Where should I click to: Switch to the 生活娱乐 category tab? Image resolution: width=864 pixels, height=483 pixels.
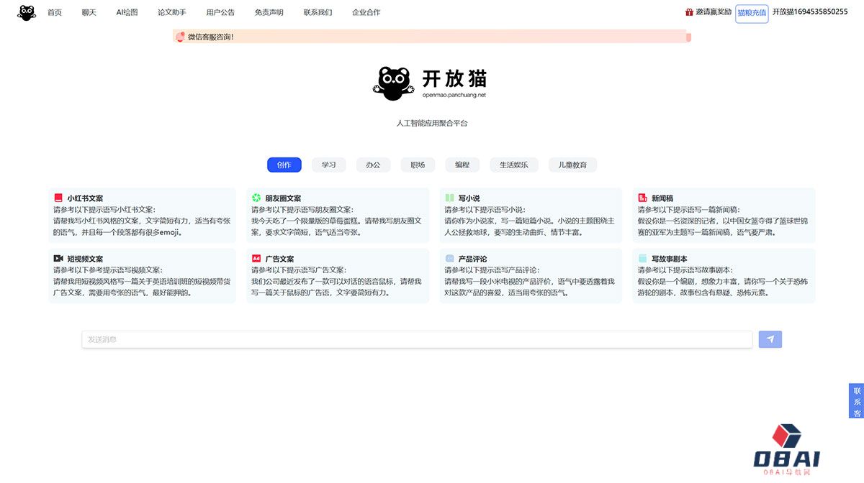click(514, 165)
